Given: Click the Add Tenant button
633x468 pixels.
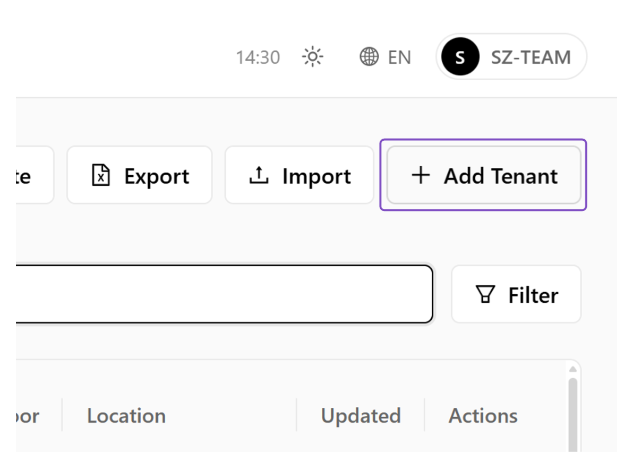Looking at the screenshot, I should [484, 175].
